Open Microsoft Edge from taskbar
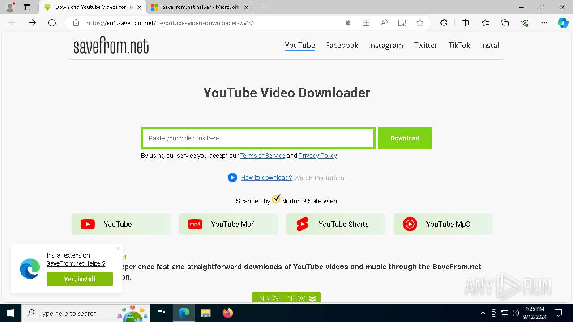The width and height of the screenshot is (573, 322). click(184, 313)
